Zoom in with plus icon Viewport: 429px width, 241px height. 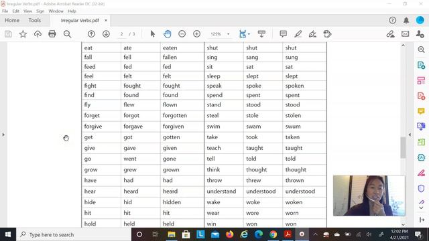196,34
